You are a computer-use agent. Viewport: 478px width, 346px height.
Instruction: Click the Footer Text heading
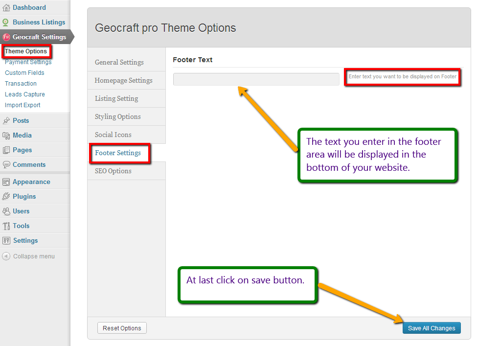coord(193,60)
